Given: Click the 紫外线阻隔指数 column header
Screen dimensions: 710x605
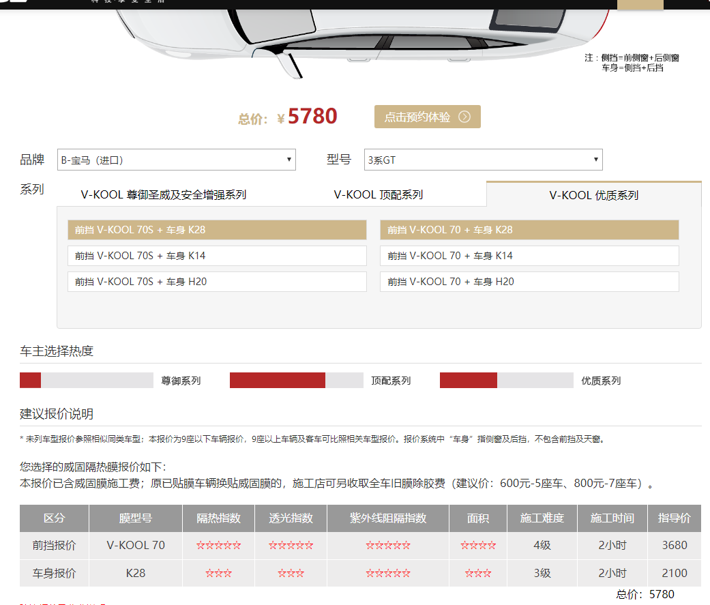Looking at the screenshot, I should 388,518.
